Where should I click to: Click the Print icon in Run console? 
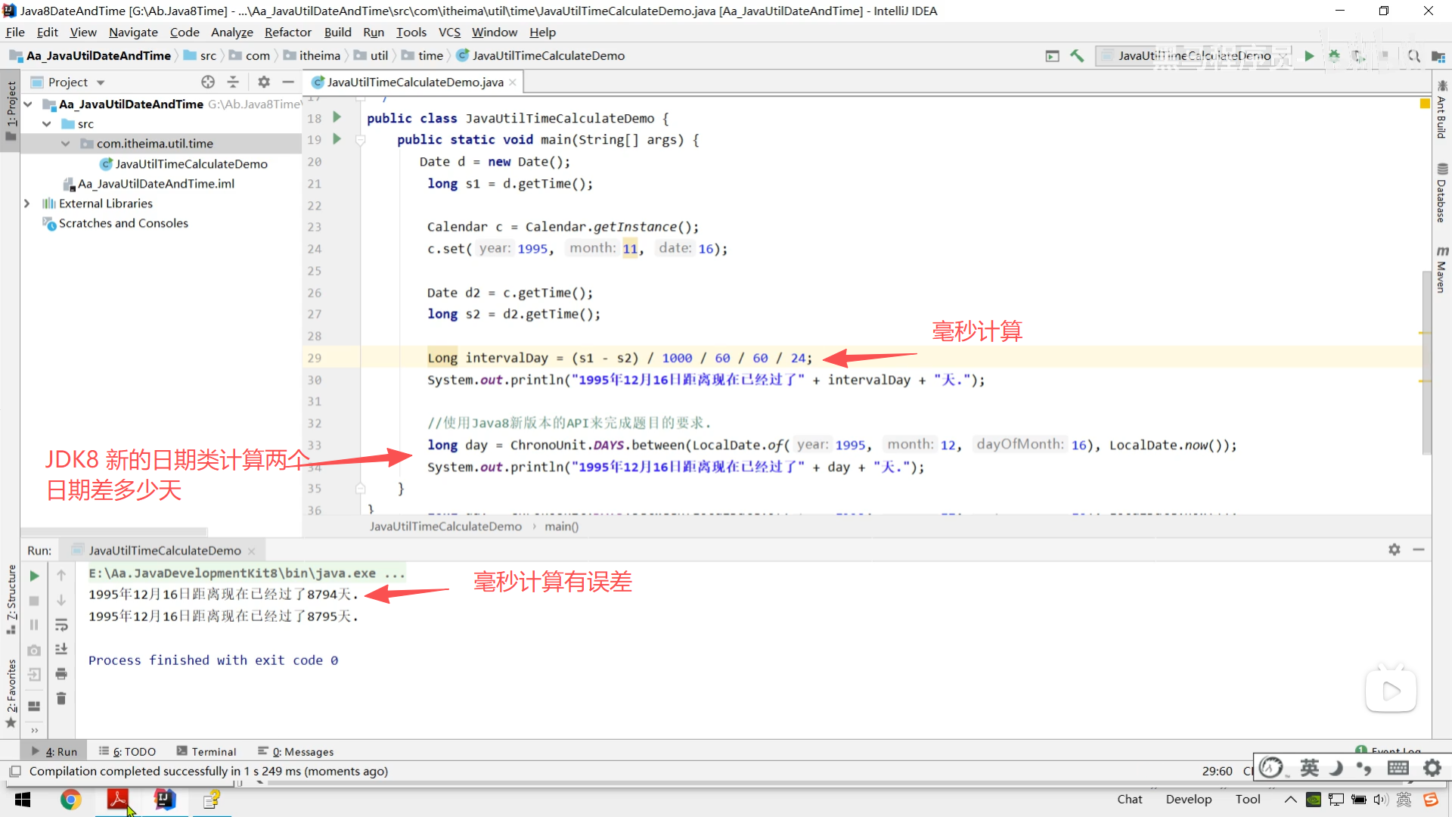[x=61, y=674]
